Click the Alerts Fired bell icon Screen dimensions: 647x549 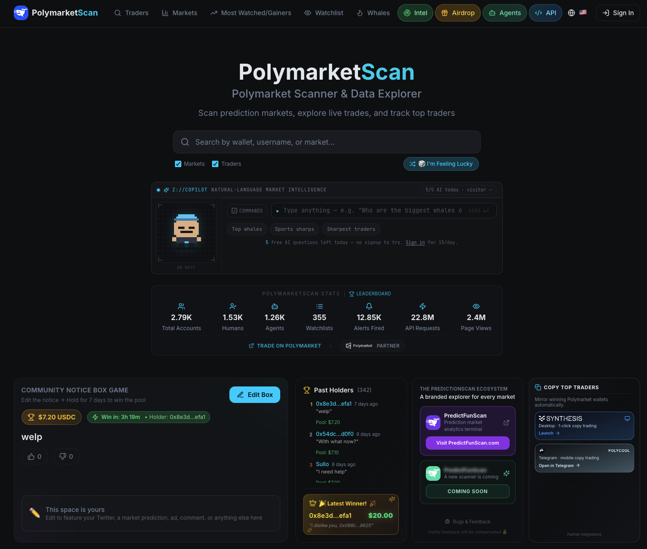coord(369,306)
